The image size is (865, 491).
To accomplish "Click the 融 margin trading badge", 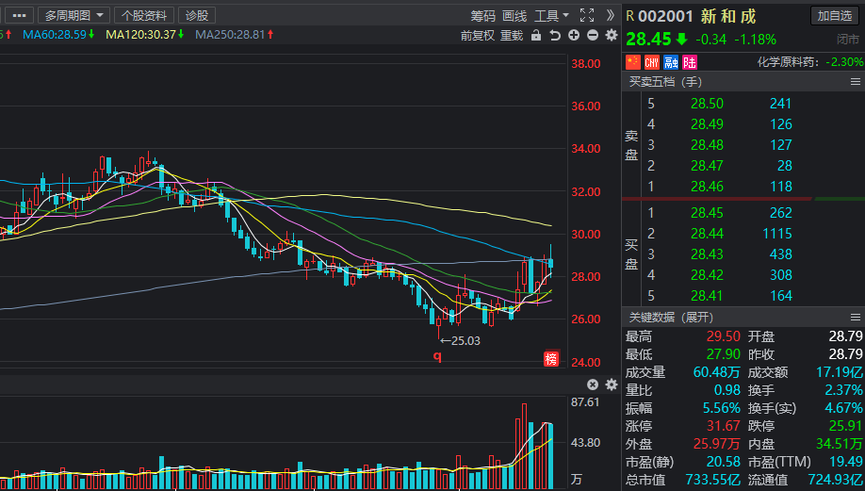I will coord(671,62).
